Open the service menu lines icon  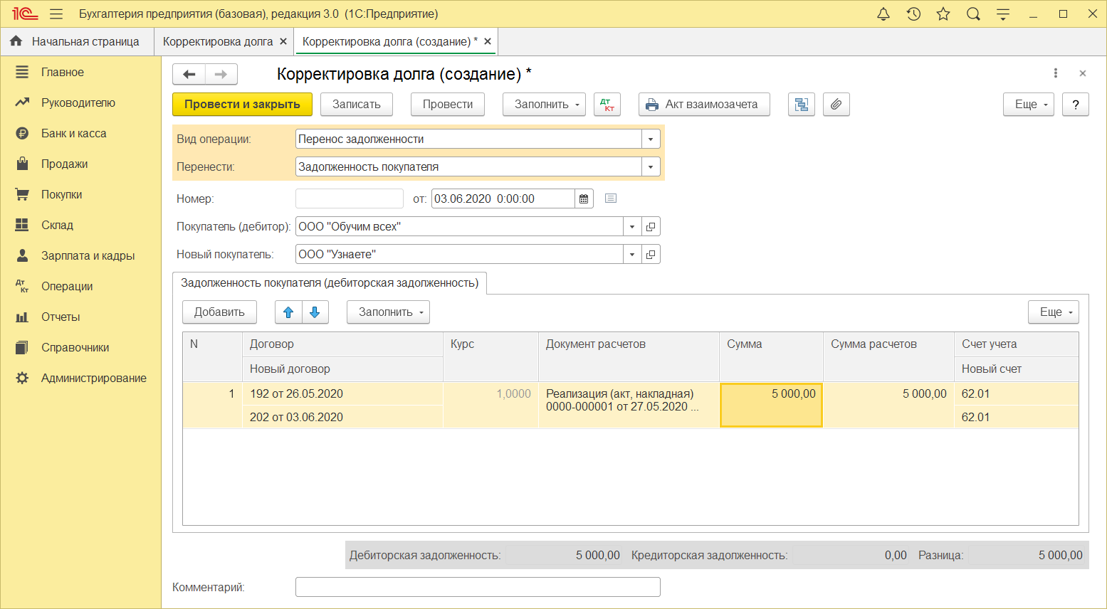click(1003, 14)
